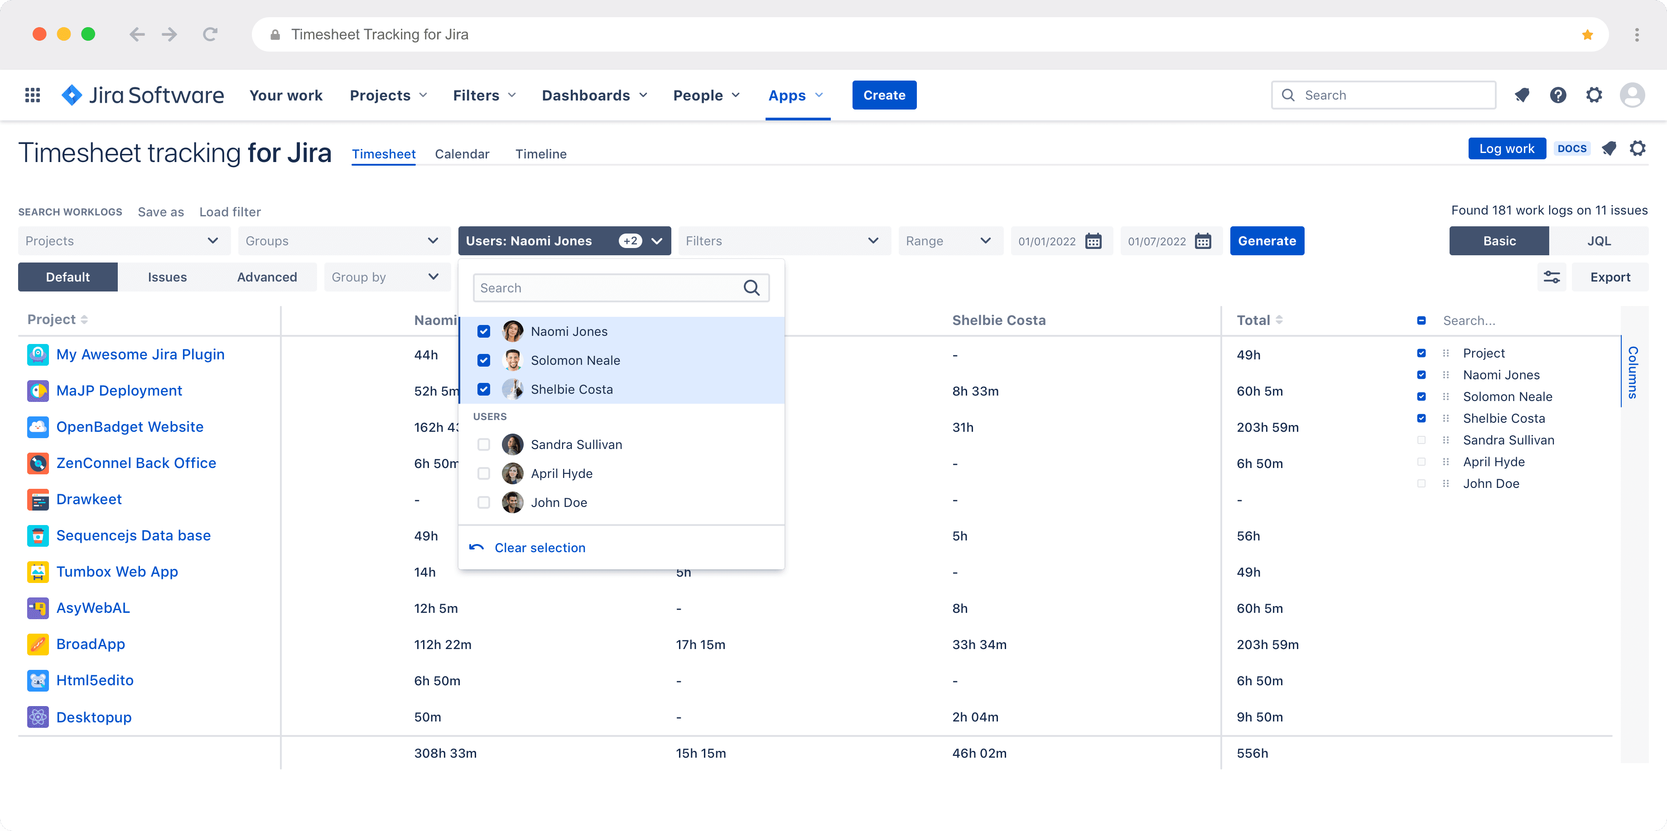Open browser three-dot menu
This screenshot has width=1667, height=831.
click(x=1637, y=34)
